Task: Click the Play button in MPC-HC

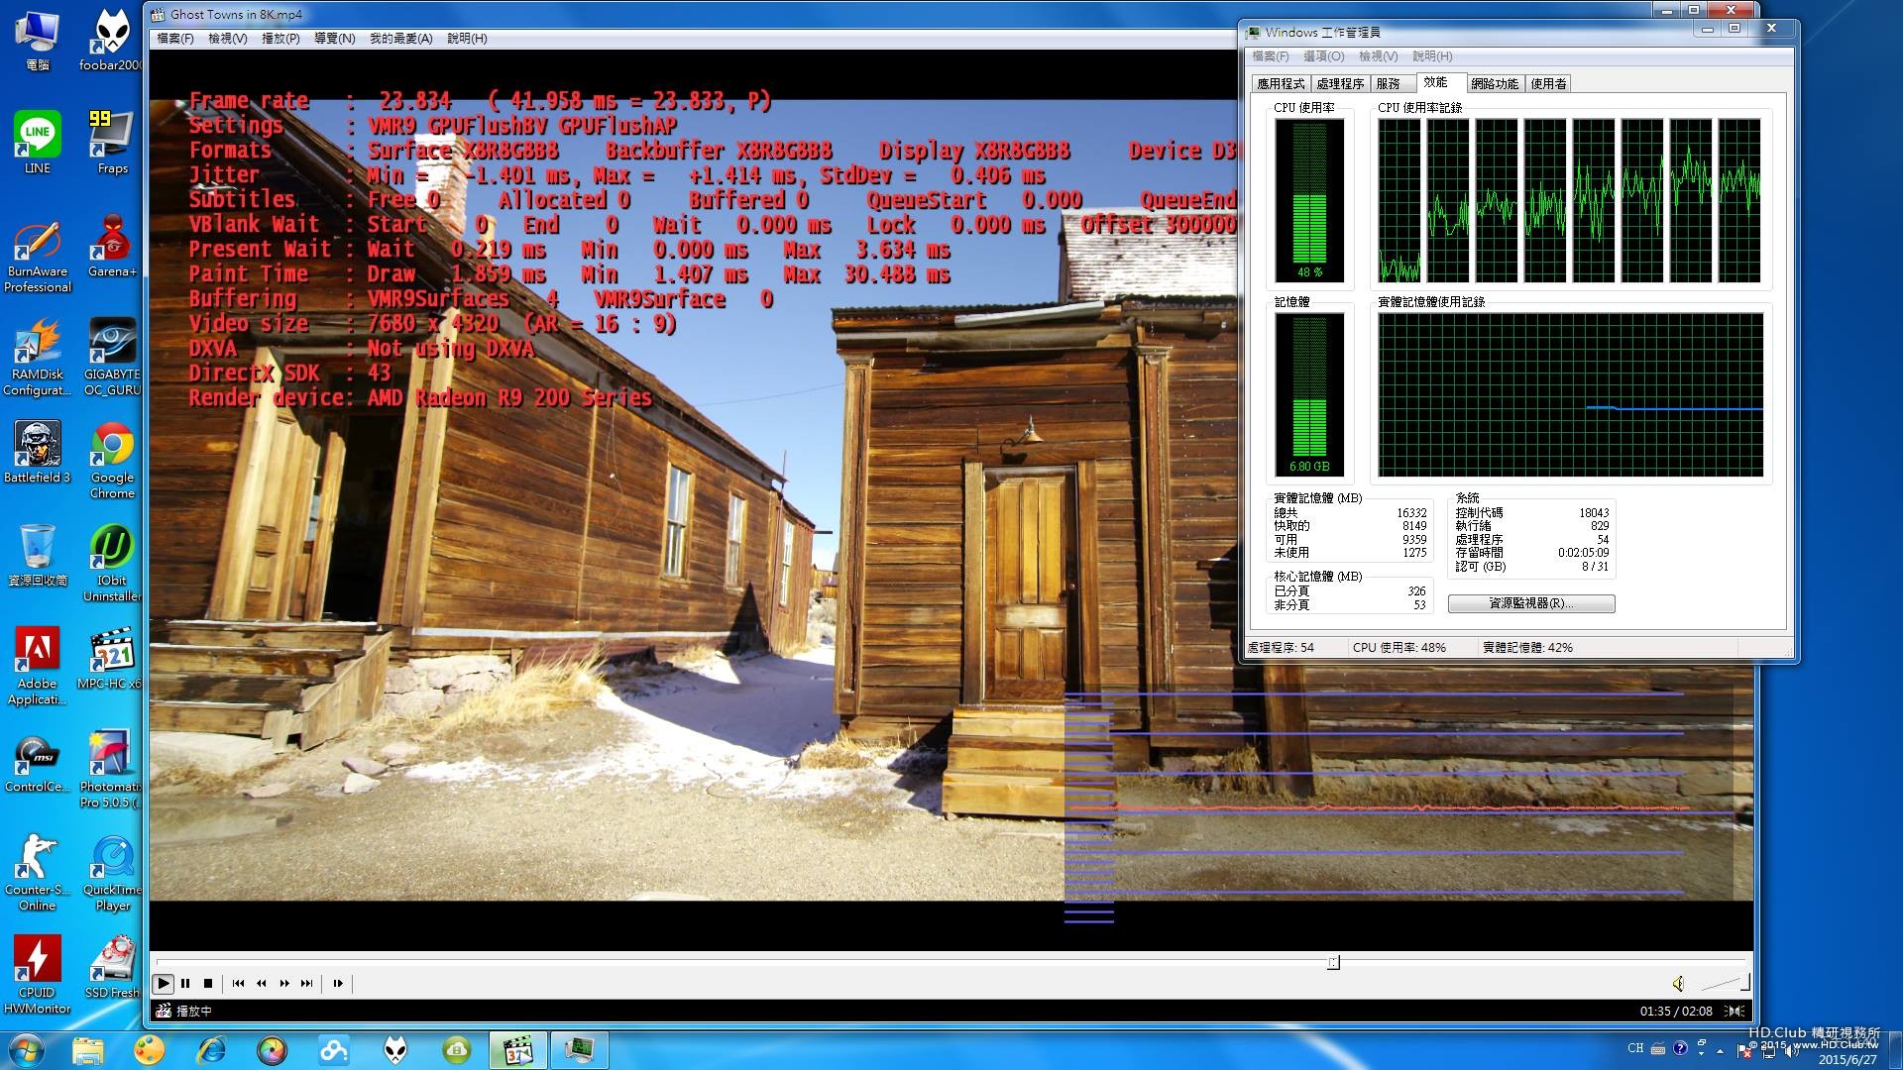Action: point(164,984)
